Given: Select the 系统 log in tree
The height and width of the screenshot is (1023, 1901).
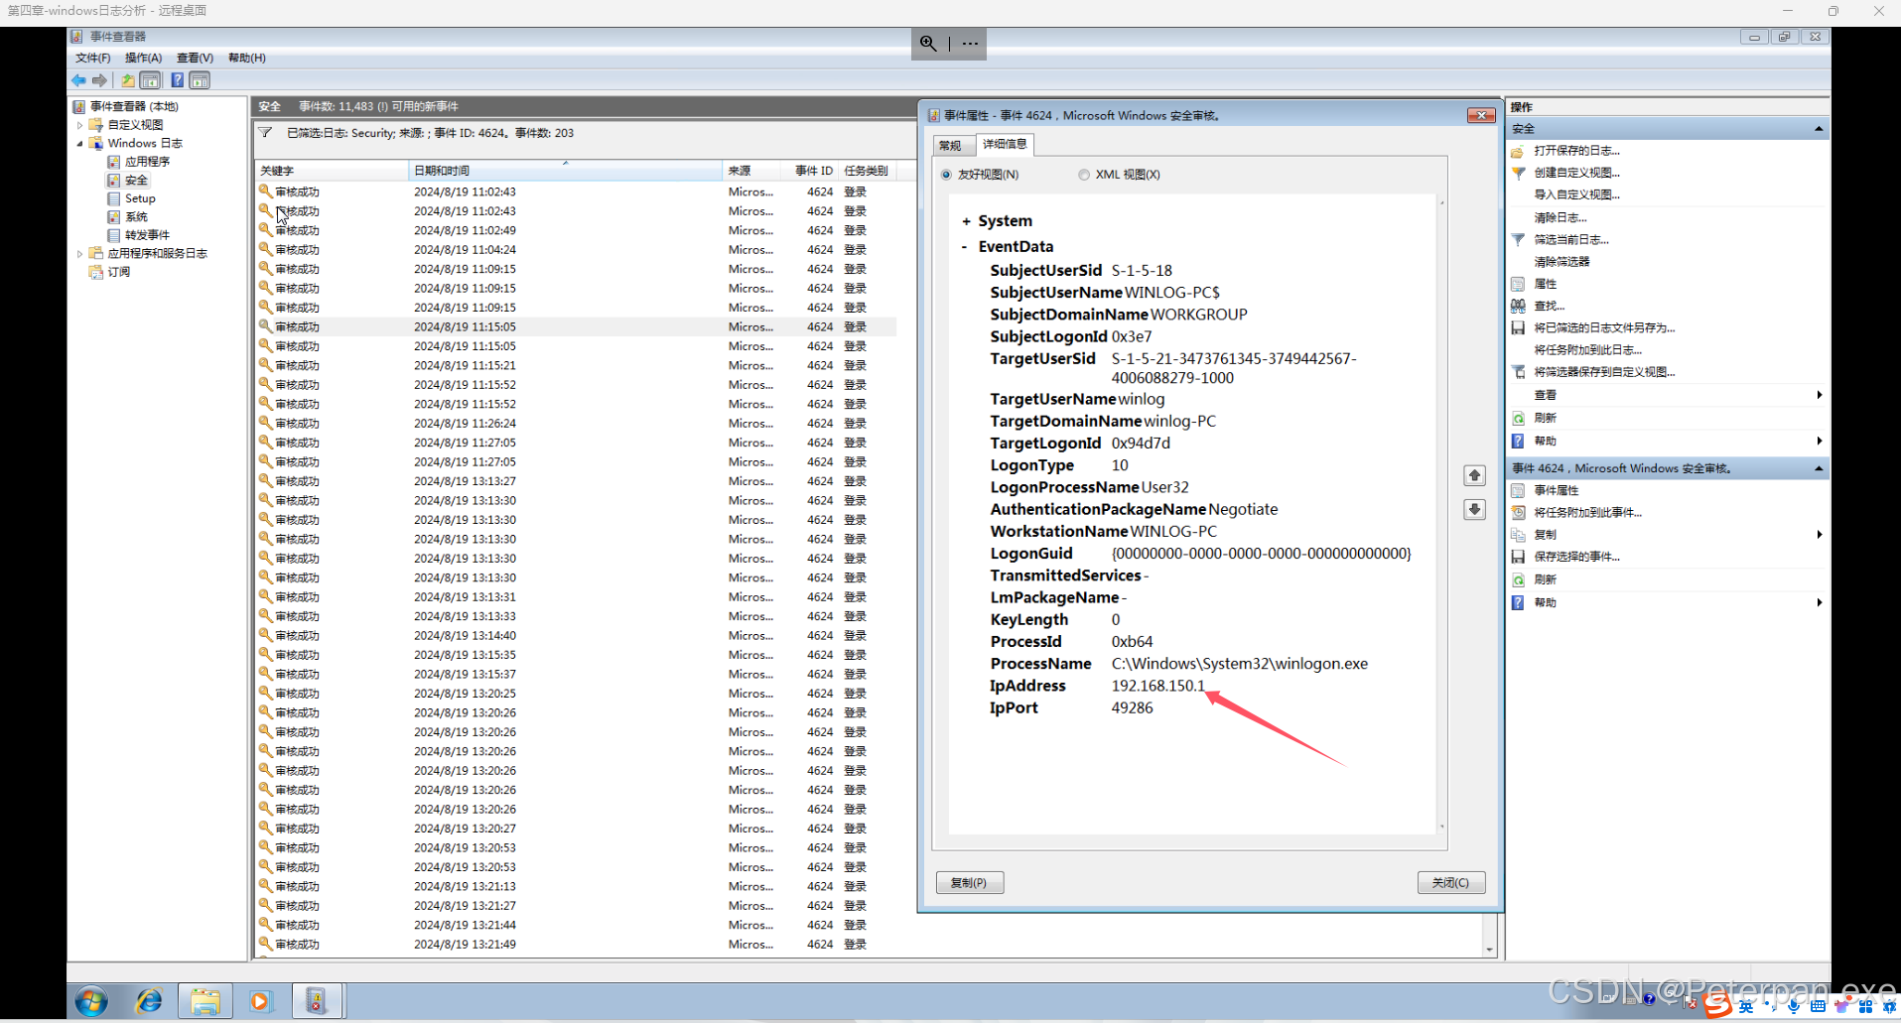Looking at the screenshot, I should (136, 217).
